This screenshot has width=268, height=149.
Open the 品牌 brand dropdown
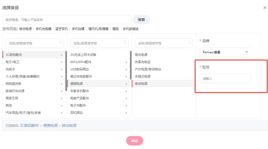[225, 52]
